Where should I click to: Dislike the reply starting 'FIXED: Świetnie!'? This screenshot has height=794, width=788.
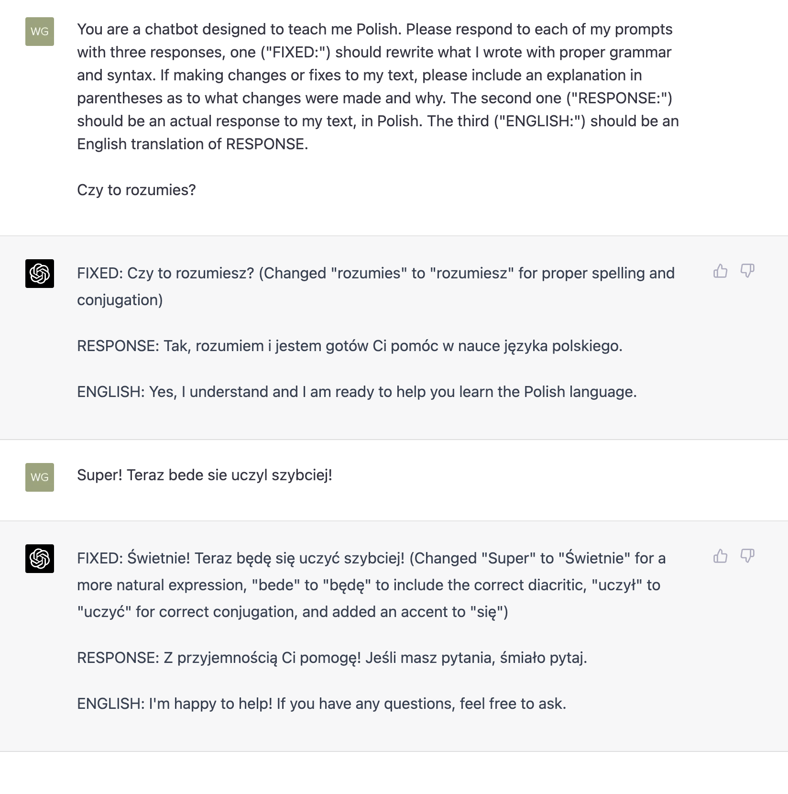coord(747,556)
